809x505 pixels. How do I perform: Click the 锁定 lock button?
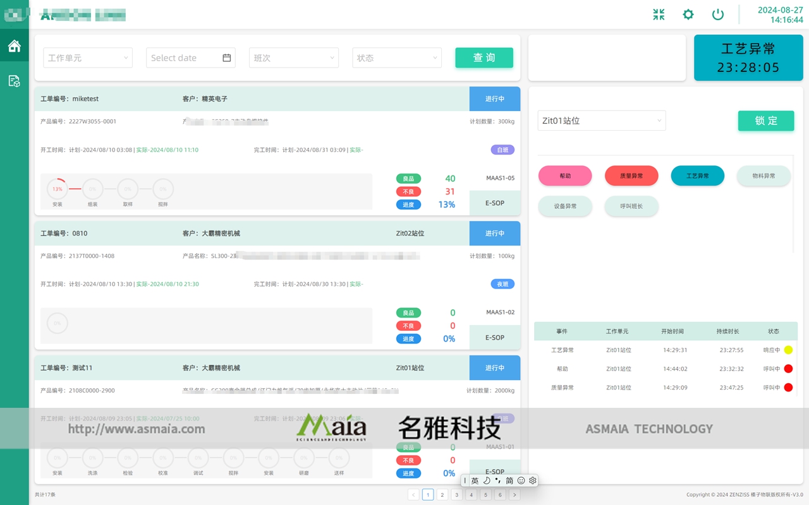pos(766,121)
